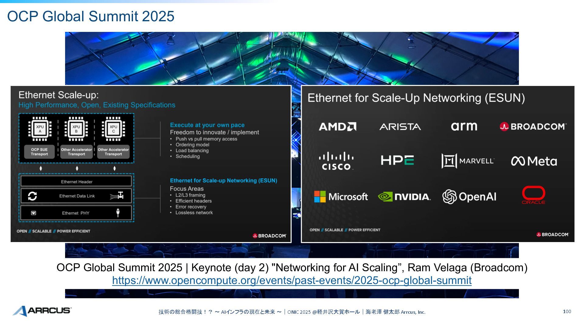This screenshot has width=584, height=328.
Task: Click the red Oracle logo
Action: click(534, 195)
